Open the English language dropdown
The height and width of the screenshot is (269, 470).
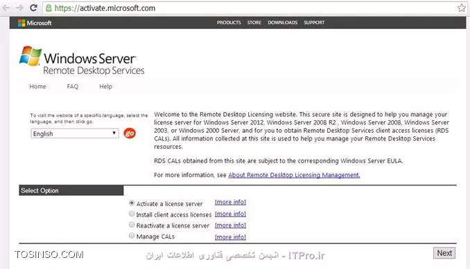[x=75, y=133]
